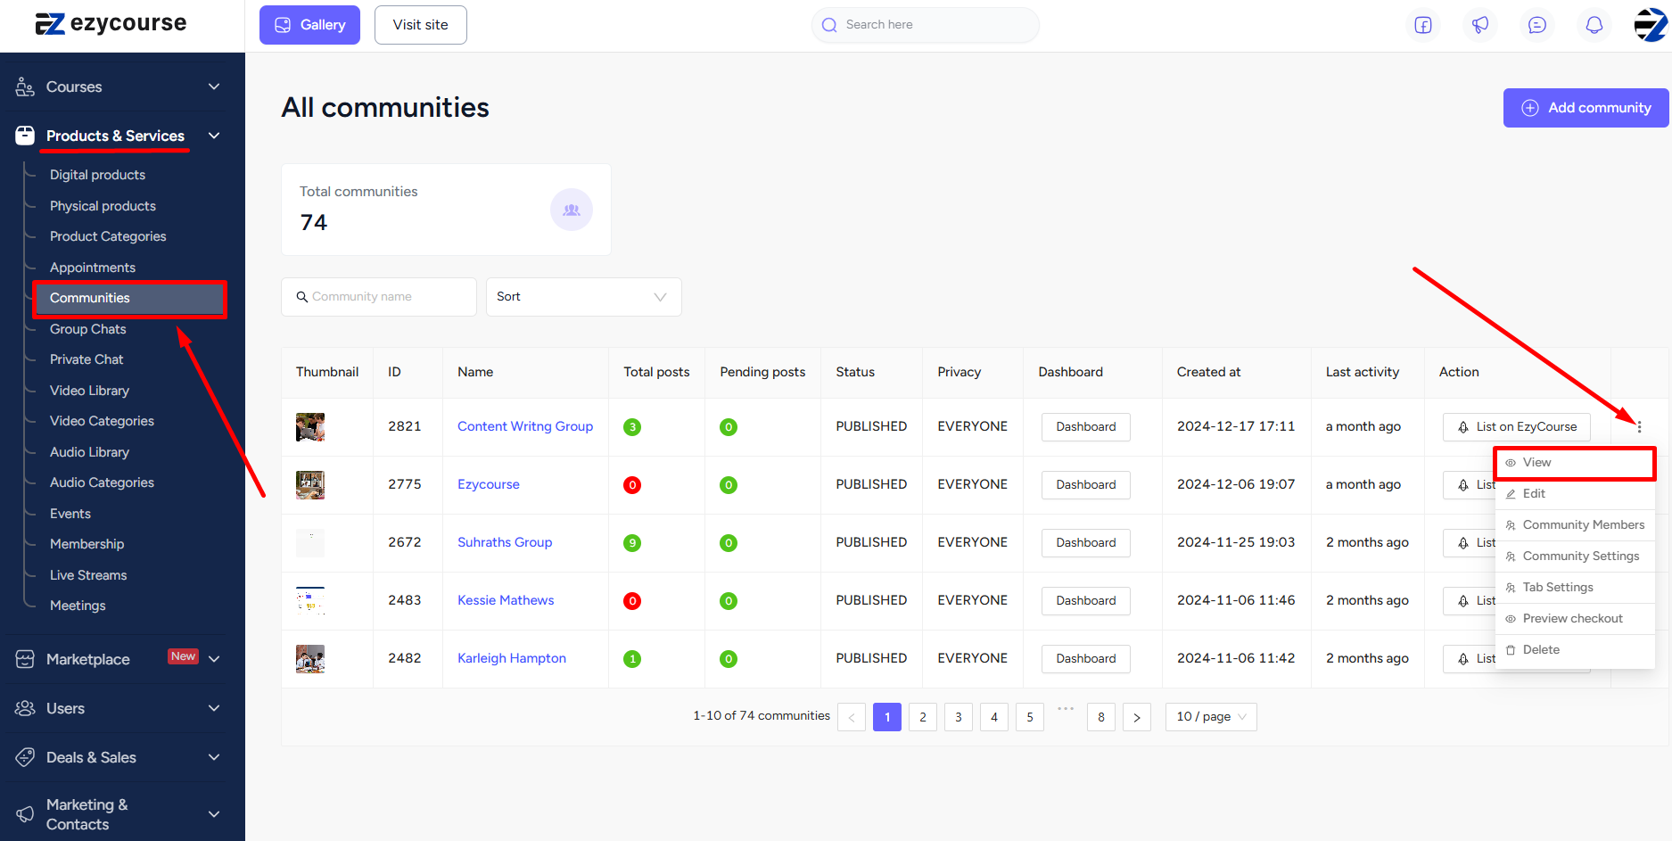Image resolution: width=1672 pixels, height=841 pixels.
Task: Click the Community name search field
Action: point(379,297)
